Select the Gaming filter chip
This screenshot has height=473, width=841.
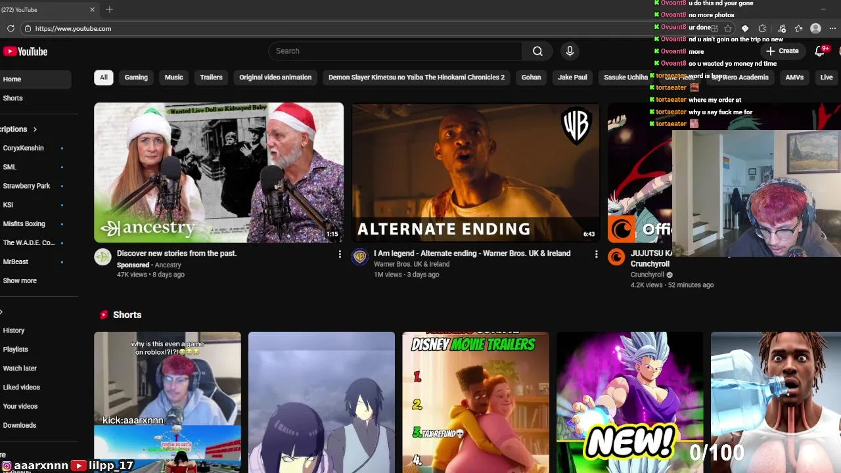point(136,78)
